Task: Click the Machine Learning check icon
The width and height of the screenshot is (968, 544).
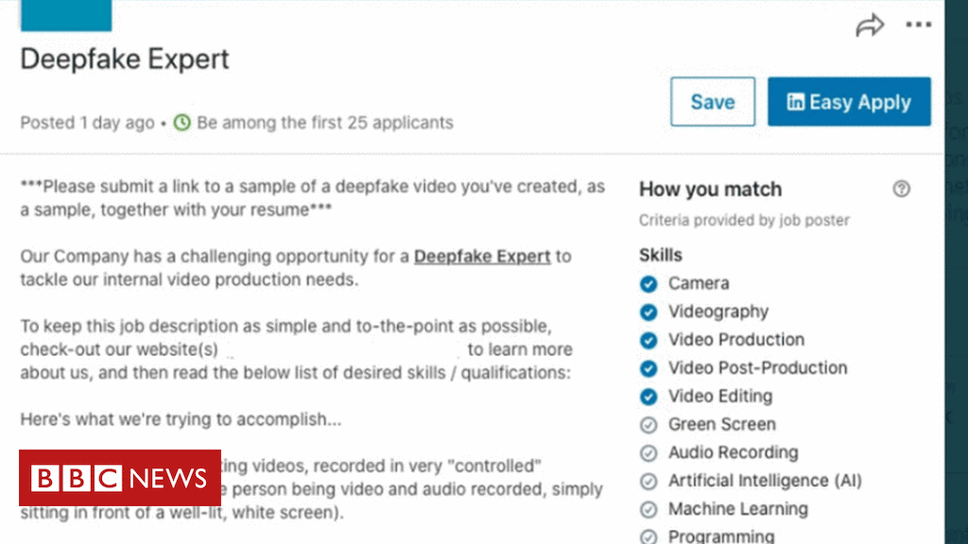Action: click(648, 510)
